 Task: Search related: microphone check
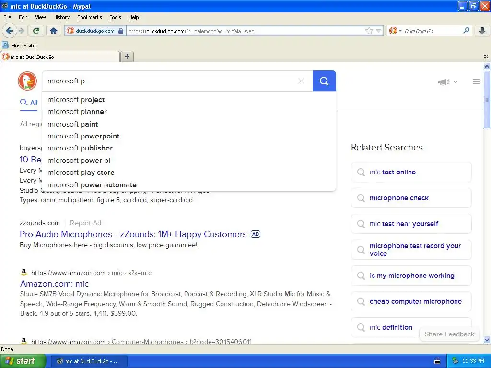[x=411, y=198]
